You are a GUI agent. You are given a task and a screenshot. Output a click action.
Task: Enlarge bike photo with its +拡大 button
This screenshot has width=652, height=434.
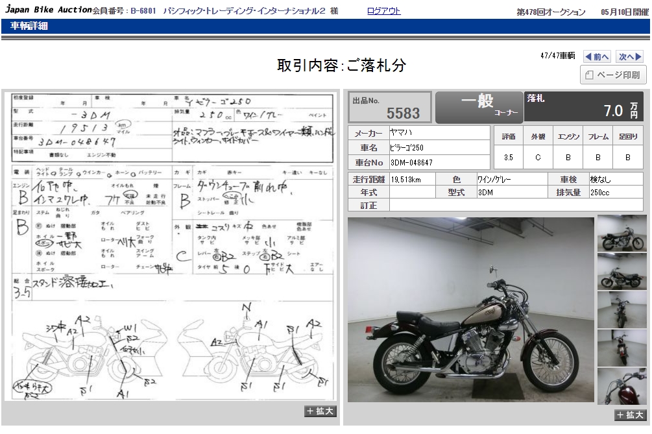630,415
